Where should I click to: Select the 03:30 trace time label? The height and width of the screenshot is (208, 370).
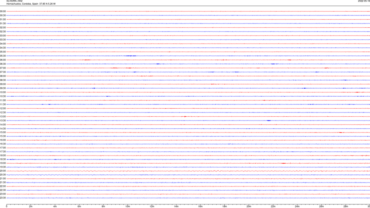3,40
